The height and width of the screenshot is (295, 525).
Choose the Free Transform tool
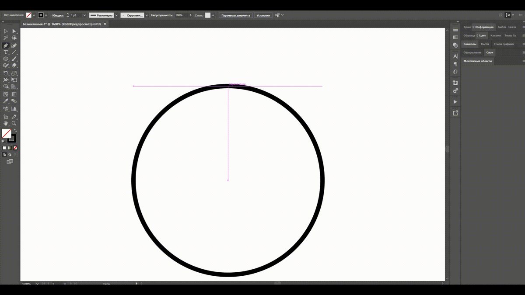(14, 80)
